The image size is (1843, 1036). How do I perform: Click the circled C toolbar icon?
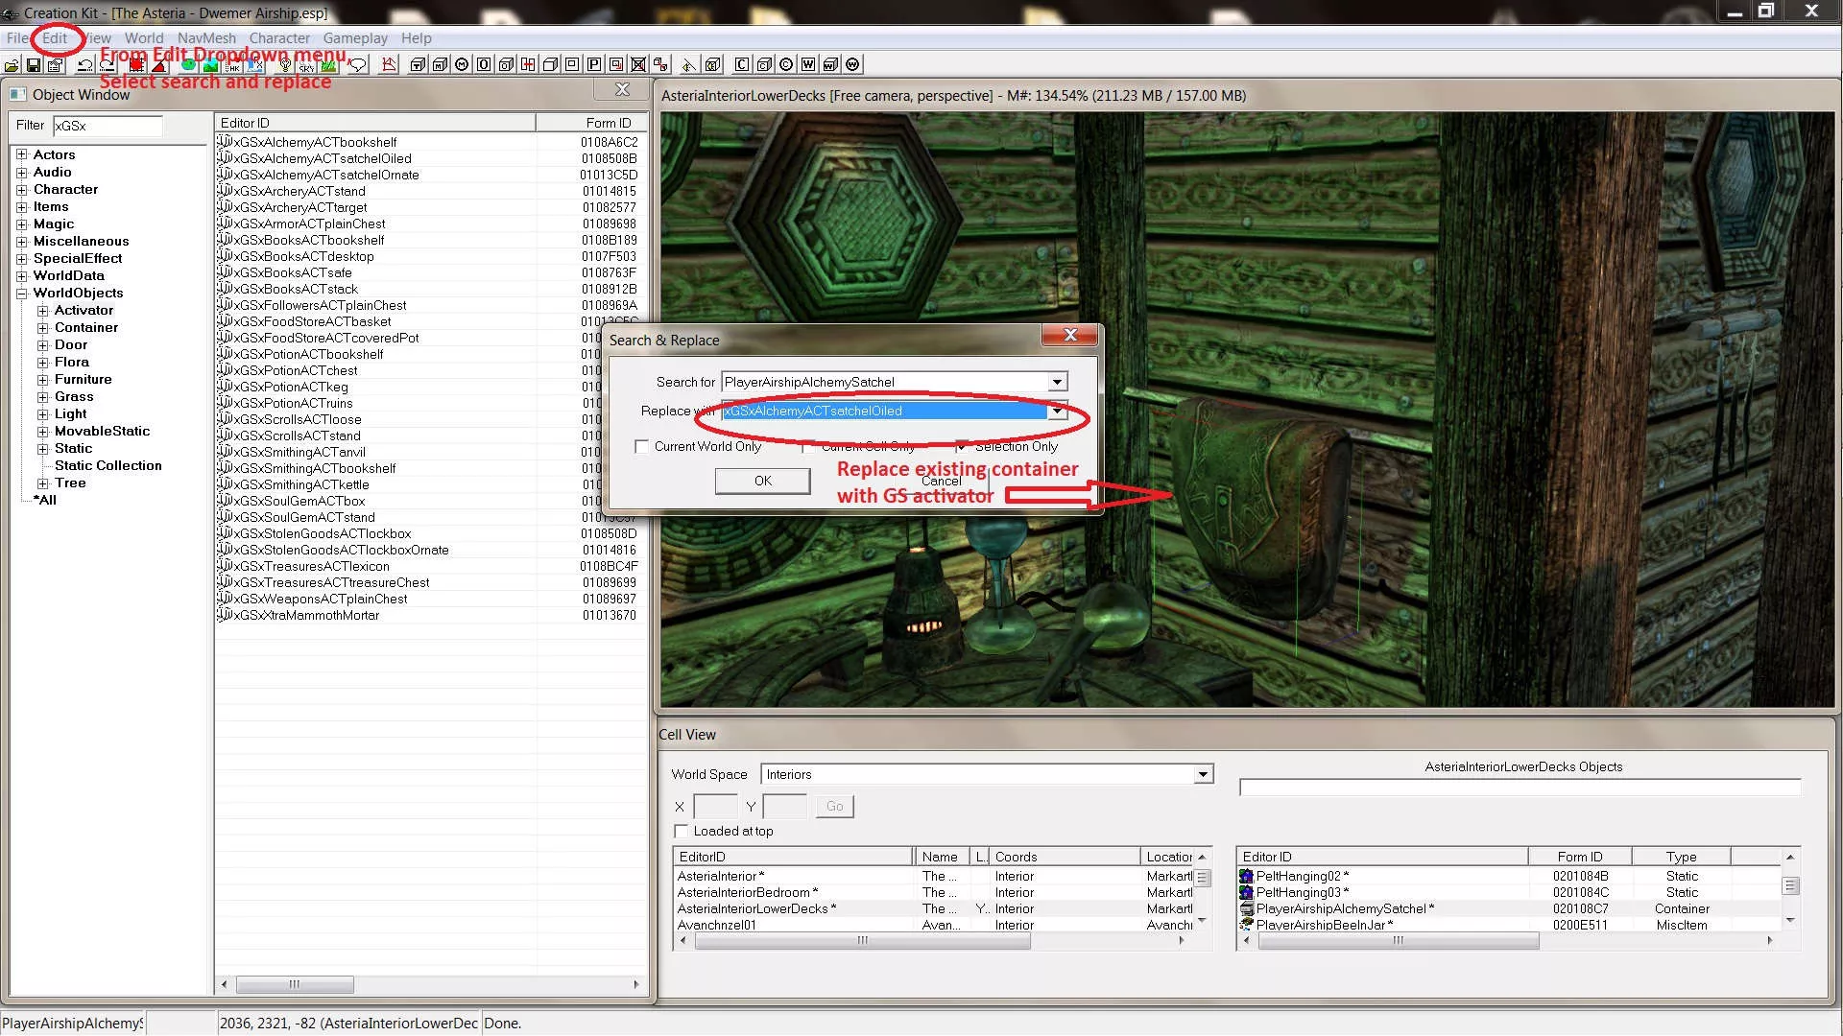786,65
